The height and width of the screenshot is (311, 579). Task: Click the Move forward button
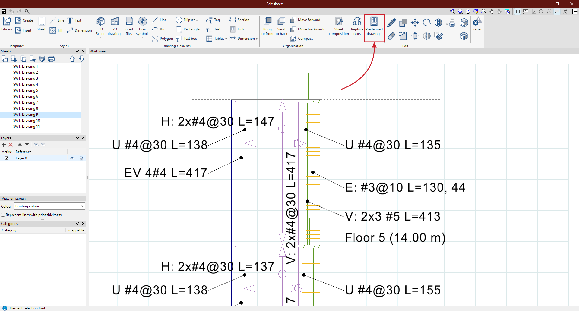pyautogui.click(x=306, y=20)
